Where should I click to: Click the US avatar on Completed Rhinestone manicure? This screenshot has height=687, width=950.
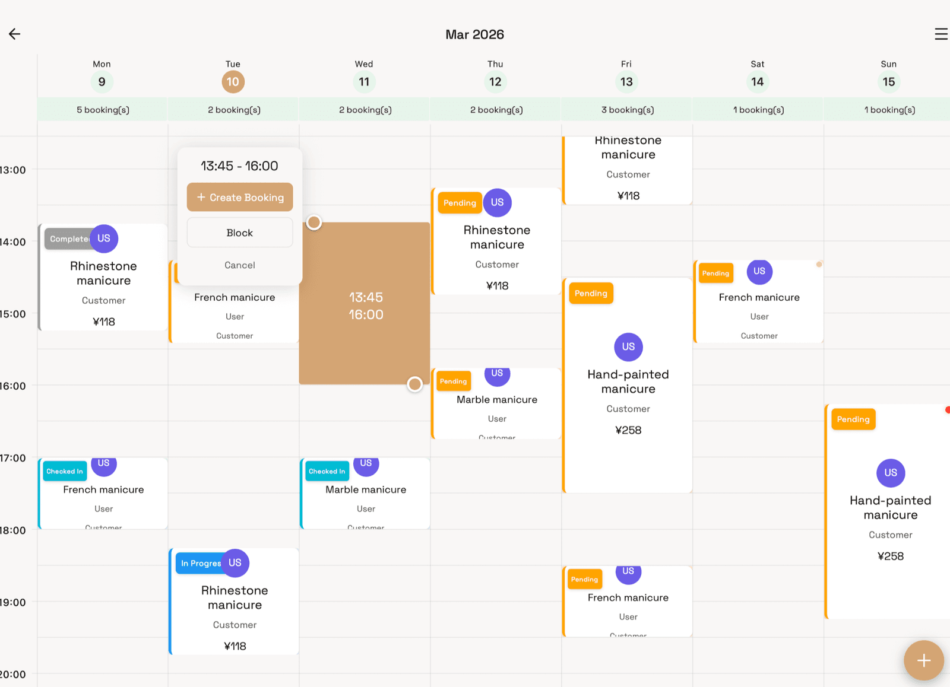[104, 238]
